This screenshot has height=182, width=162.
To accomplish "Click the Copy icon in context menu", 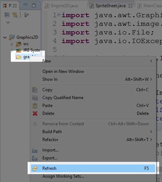I will pos(35,90).
